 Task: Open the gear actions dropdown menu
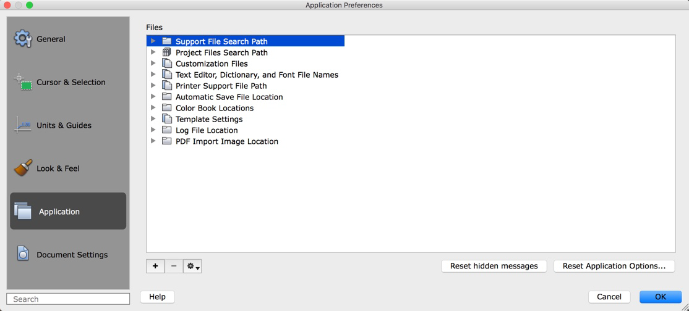point(192,266)
